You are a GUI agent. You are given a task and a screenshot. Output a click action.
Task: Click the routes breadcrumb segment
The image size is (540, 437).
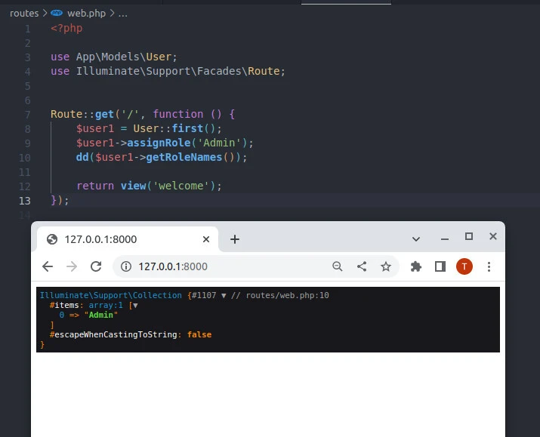pos(24,14)
